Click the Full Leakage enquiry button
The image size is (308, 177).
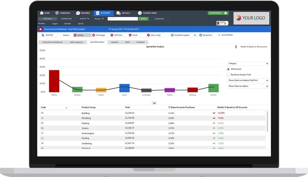[x=100, y=35]
